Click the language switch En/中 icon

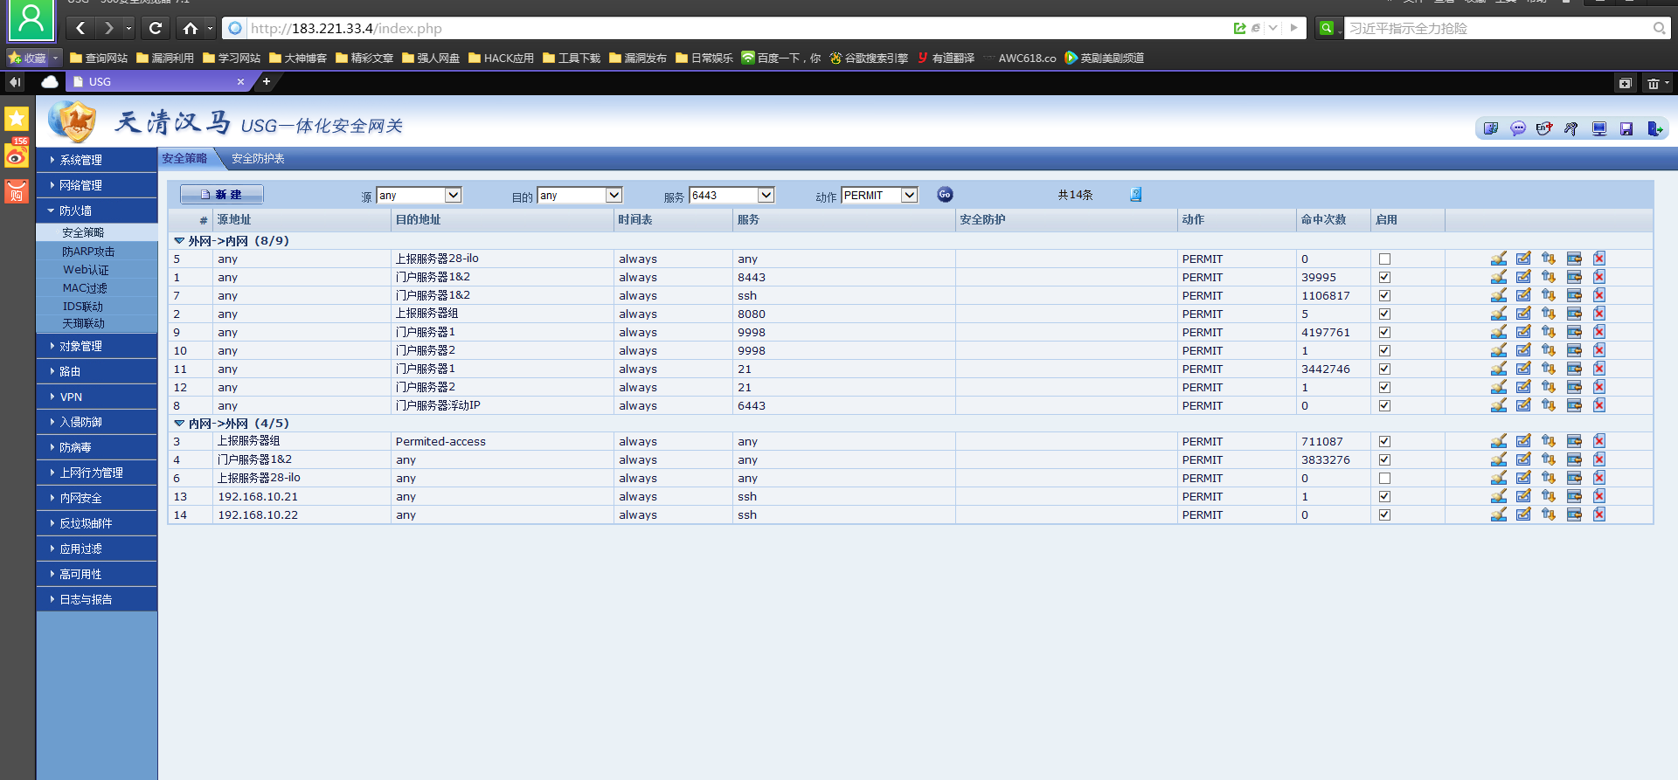(1544, 128)
